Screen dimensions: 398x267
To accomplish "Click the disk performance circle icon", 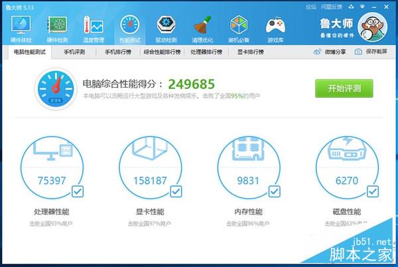I will 347,167.
